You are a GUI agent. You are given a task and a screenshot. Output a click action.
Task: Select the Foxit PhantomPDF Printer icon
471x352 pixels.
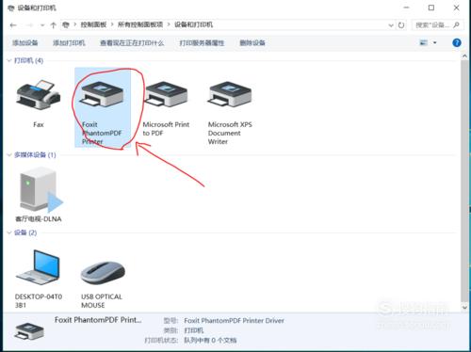103,94
